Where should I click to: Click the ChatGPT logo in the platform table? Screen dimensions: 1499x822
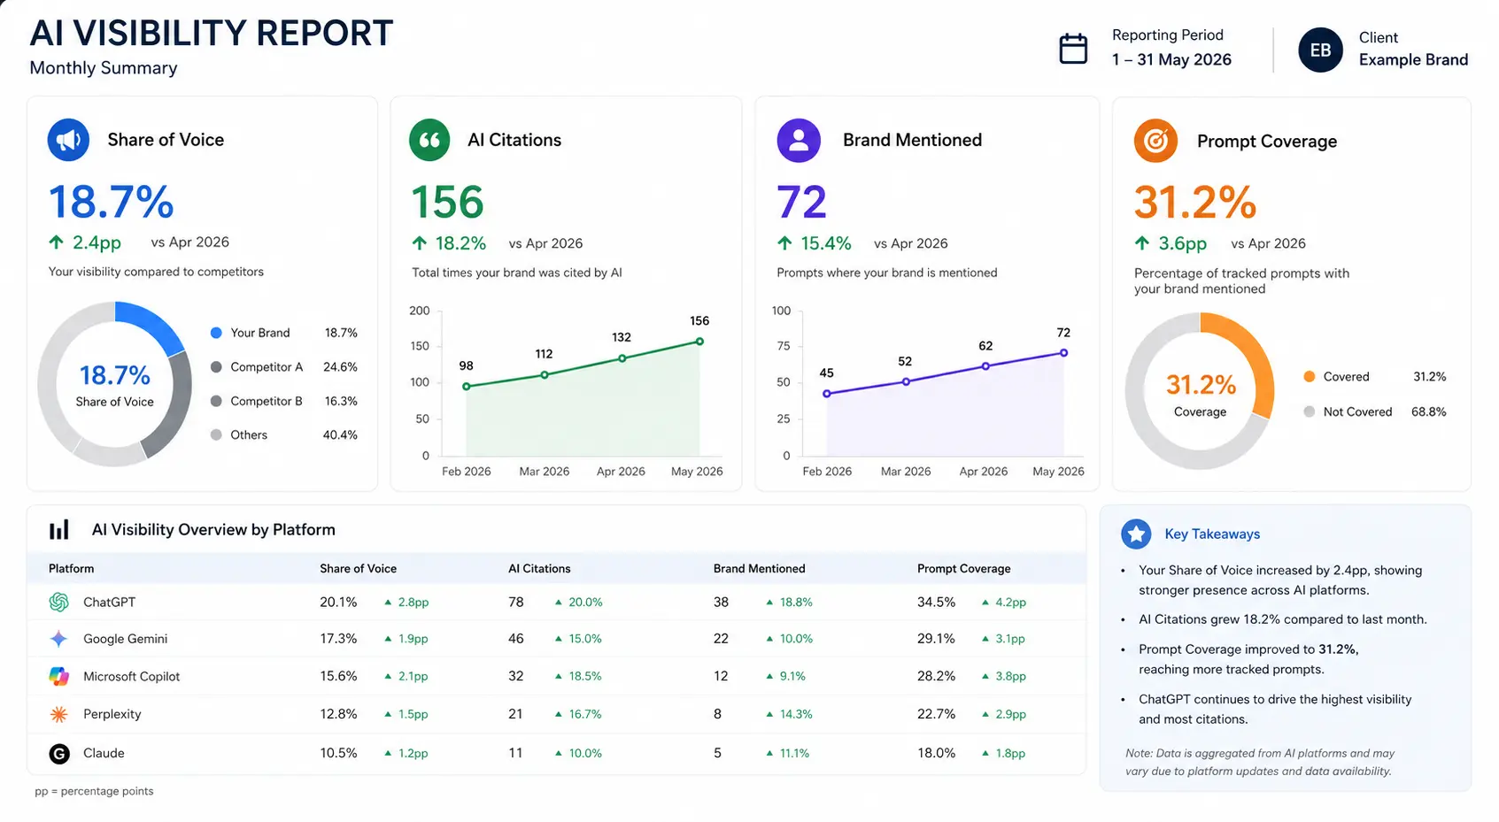click(x=59, y=602)
